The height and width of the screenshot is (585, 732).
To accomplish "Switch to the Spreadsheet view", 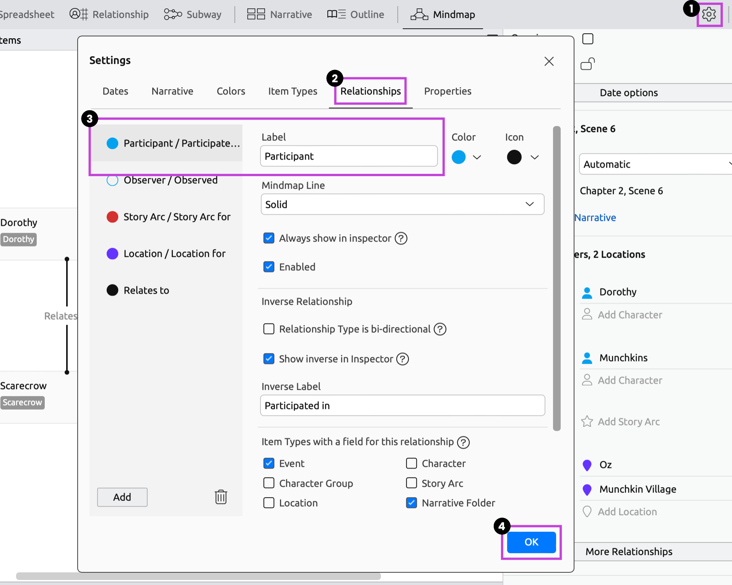I will [27, 14].
